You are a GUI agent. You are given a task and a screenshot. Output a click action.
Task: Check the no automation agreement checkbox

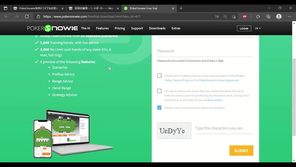pyautogui.click(x=159, y=91)
